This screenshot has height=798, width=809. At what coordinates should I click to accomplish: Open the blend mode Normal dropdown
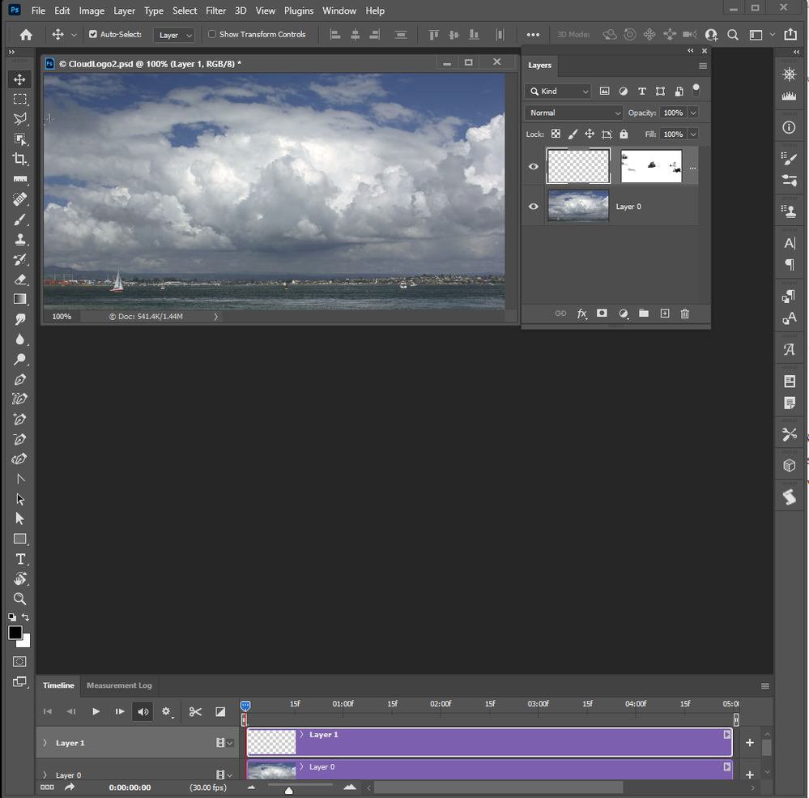573,113
